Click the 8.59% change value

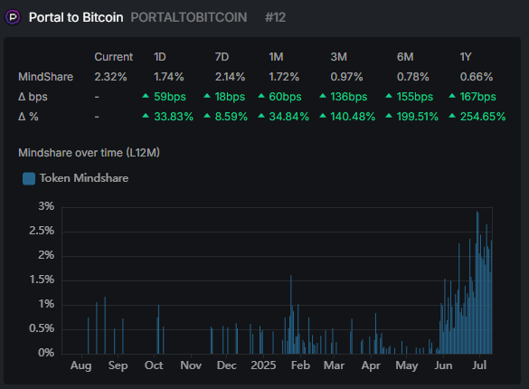(x=231, y=117)
